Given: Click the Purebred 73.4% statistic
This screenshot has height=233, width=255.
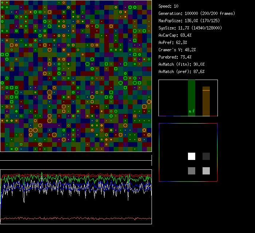Looking at the screenshot, I should (x=175, y=57).
